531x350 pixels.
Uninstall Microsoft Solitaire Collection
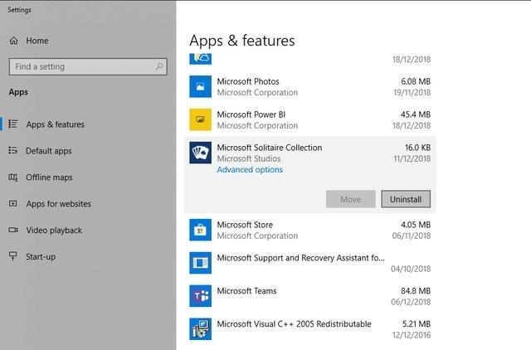point(406,199)
